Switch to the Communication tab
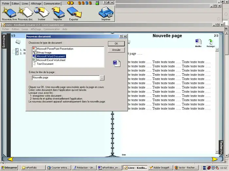229x171 pixels. point(52,4)
